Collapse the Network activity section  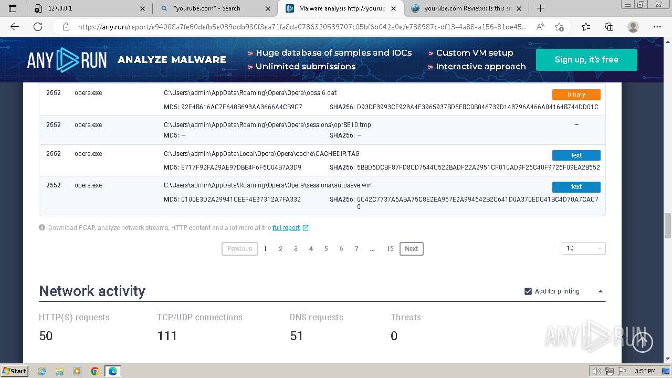click(601, 291)
